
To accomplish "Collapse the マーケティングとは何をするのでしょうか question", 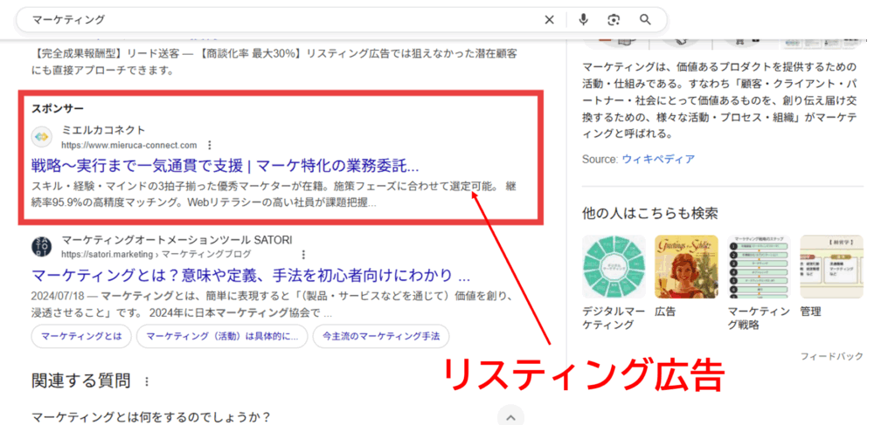I will click(510, 416).
